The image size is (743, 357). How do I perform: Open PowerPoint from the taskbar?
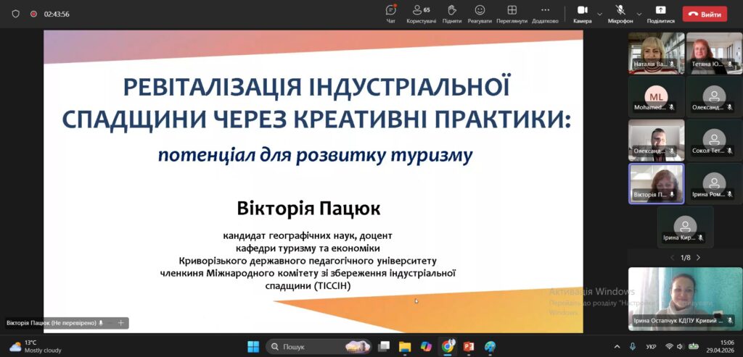tap(469, 347)
